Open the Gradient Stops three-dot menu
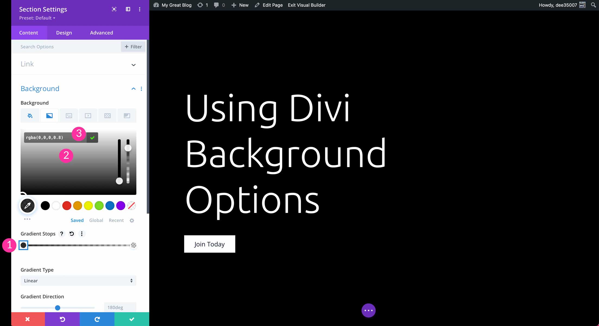599x326 pixels. pyautogui.click(x=82, y=234)
